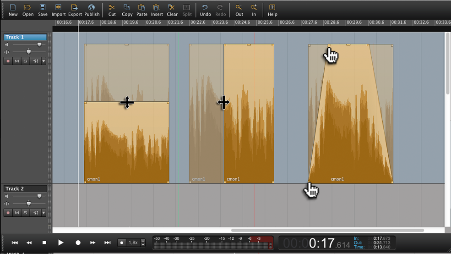Solo Track 2 with the S button
451x254 pixels.
point(26,213)
